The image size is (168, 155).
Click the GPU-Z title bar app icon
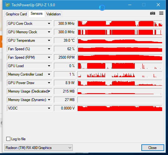click(8, 5)
